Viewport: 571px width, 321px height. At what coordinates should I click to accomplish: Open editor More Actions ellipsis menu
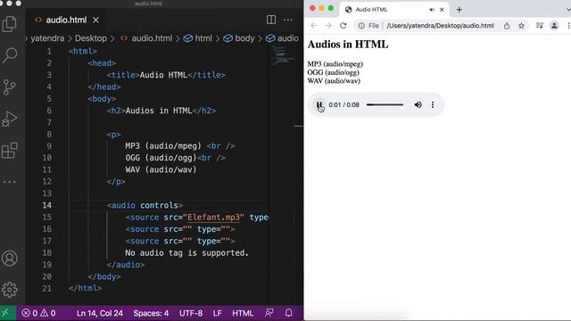(288, 20)
